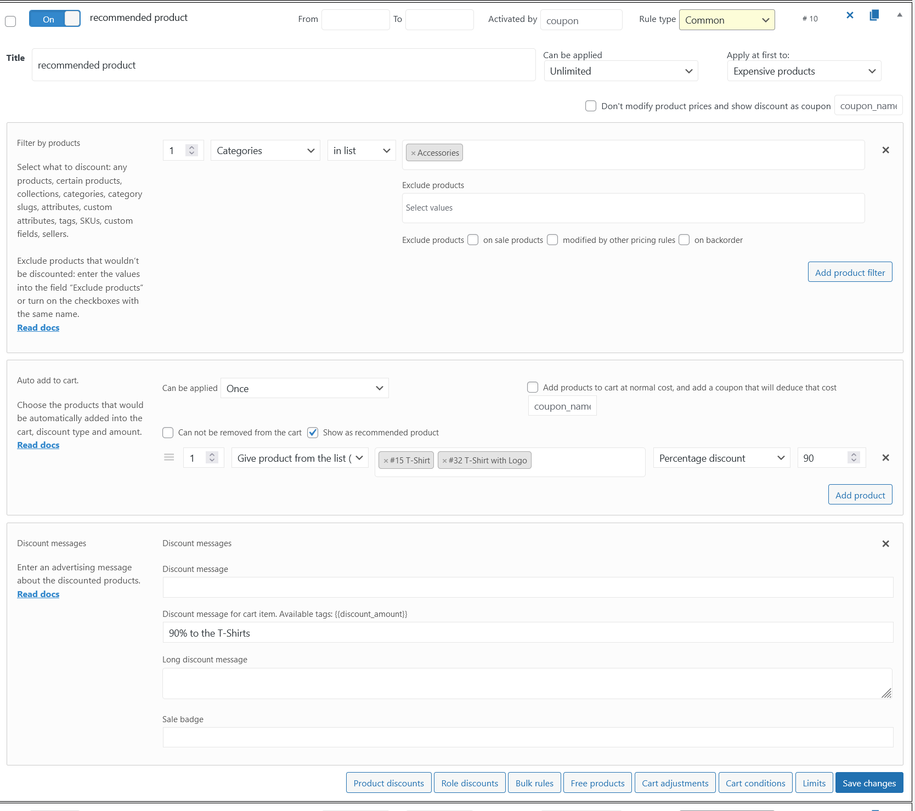Adjust the discount value stepper showing 90
The image size is (915, 811).
854,457
